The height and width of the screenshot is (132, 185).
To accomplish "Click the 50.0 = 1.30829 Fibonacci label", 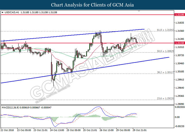I will (165, 51).
